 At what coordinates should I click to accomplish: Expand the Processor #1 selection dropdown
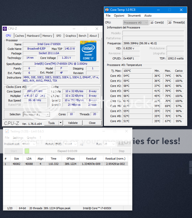[48, 115]
